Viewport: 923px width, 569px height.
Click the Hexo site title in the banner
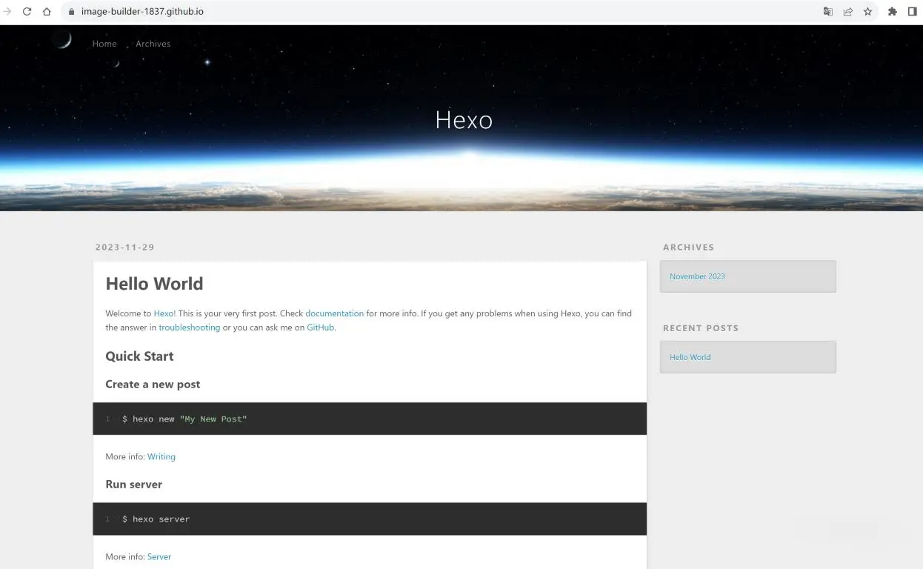pyautogui.click(x=464, y=120)
